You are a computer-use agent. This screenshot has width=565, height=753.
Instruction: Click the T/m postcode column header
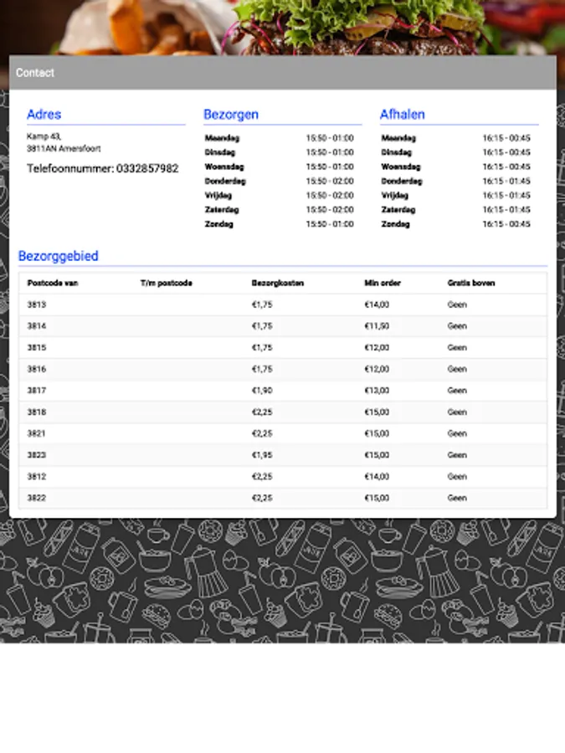point(167,284)
